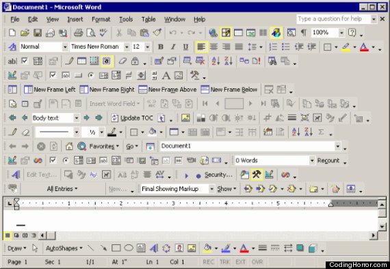Toggle Bold formatting button
Screen dimensions: 390x269
pos(161,47)
